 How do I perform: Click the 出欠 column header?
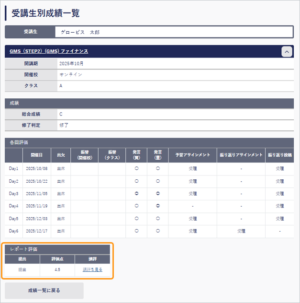[x=61, y=155]
